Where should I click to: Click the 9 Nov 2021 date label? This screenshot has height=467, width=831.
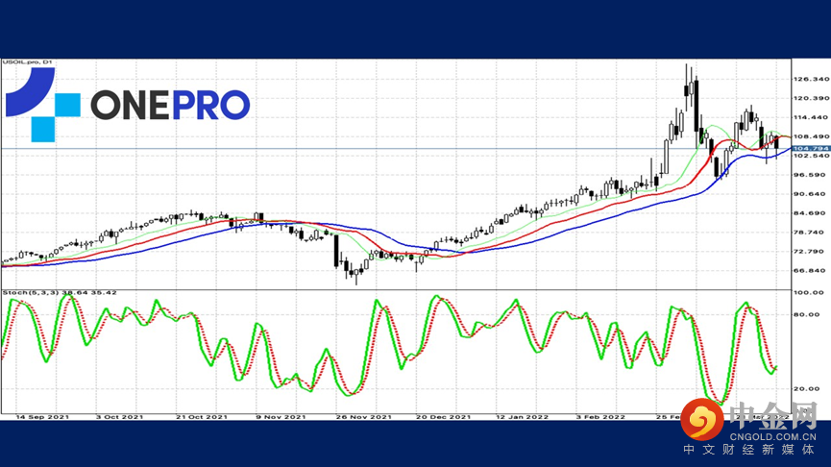pos(281,417)
